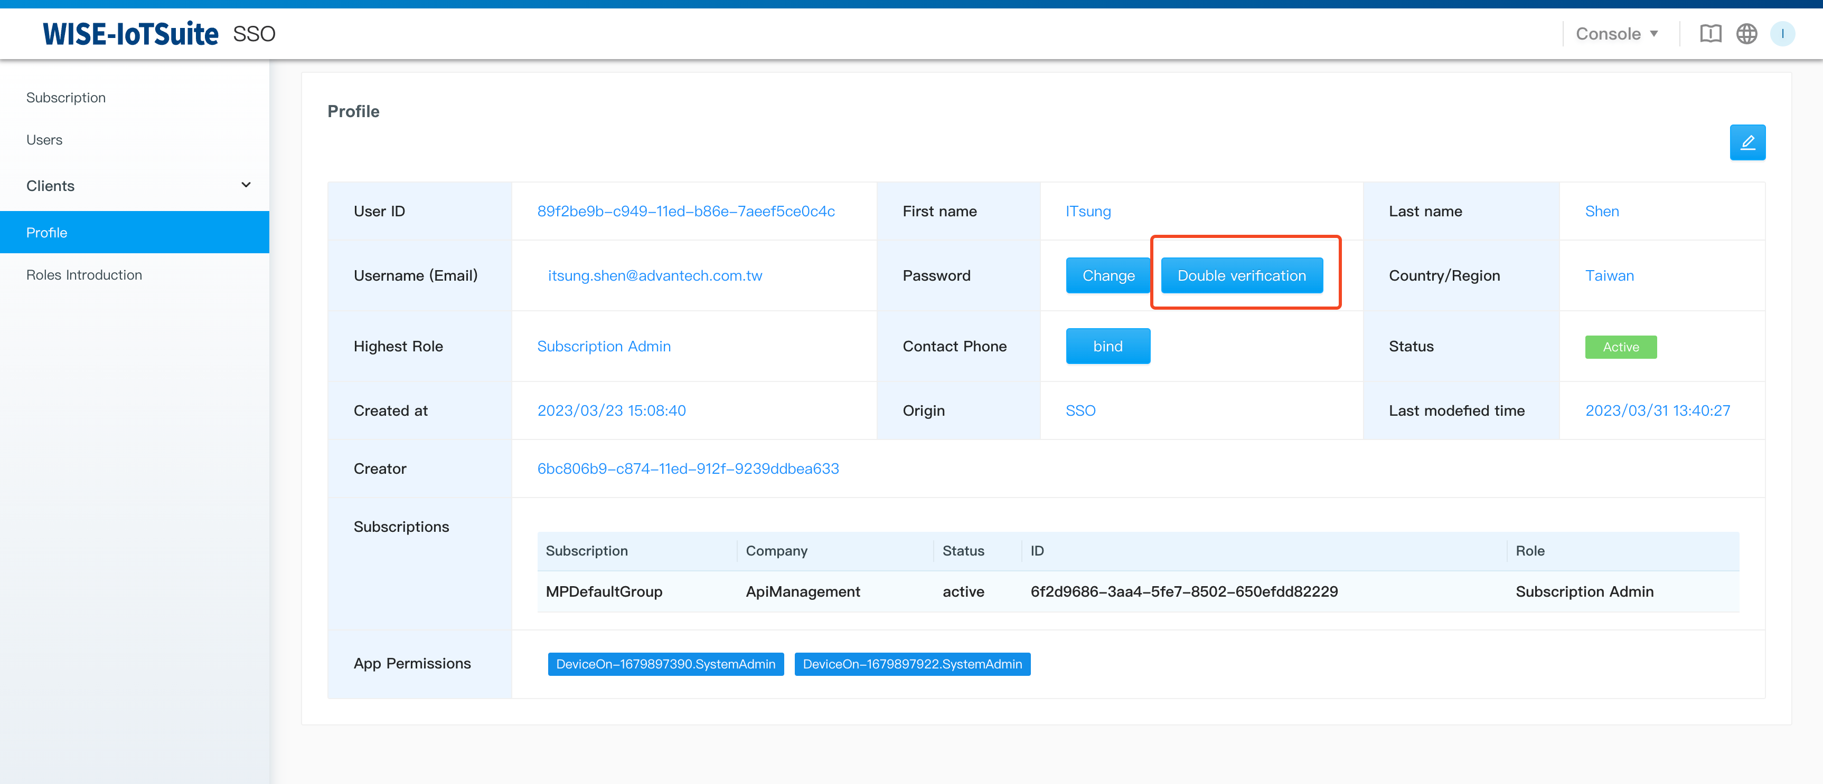This screenshot has width=1823, height=784.
Task: Open the Console dropdown
Action: click(1615, 33)
